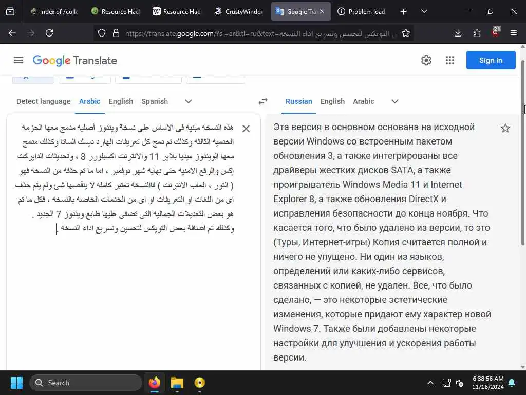Open the uBlock extension with badge
Screen dimensions: 526x395
point(496,32)
